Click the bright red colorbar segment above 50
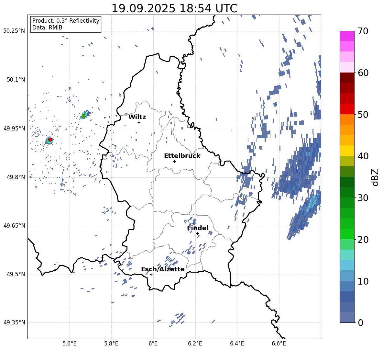Screen dimensions: 383x350 347,109
